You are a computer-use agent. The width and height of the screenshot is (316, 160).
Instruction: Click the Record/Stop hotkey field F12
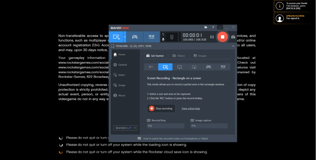tap(166, 126)
